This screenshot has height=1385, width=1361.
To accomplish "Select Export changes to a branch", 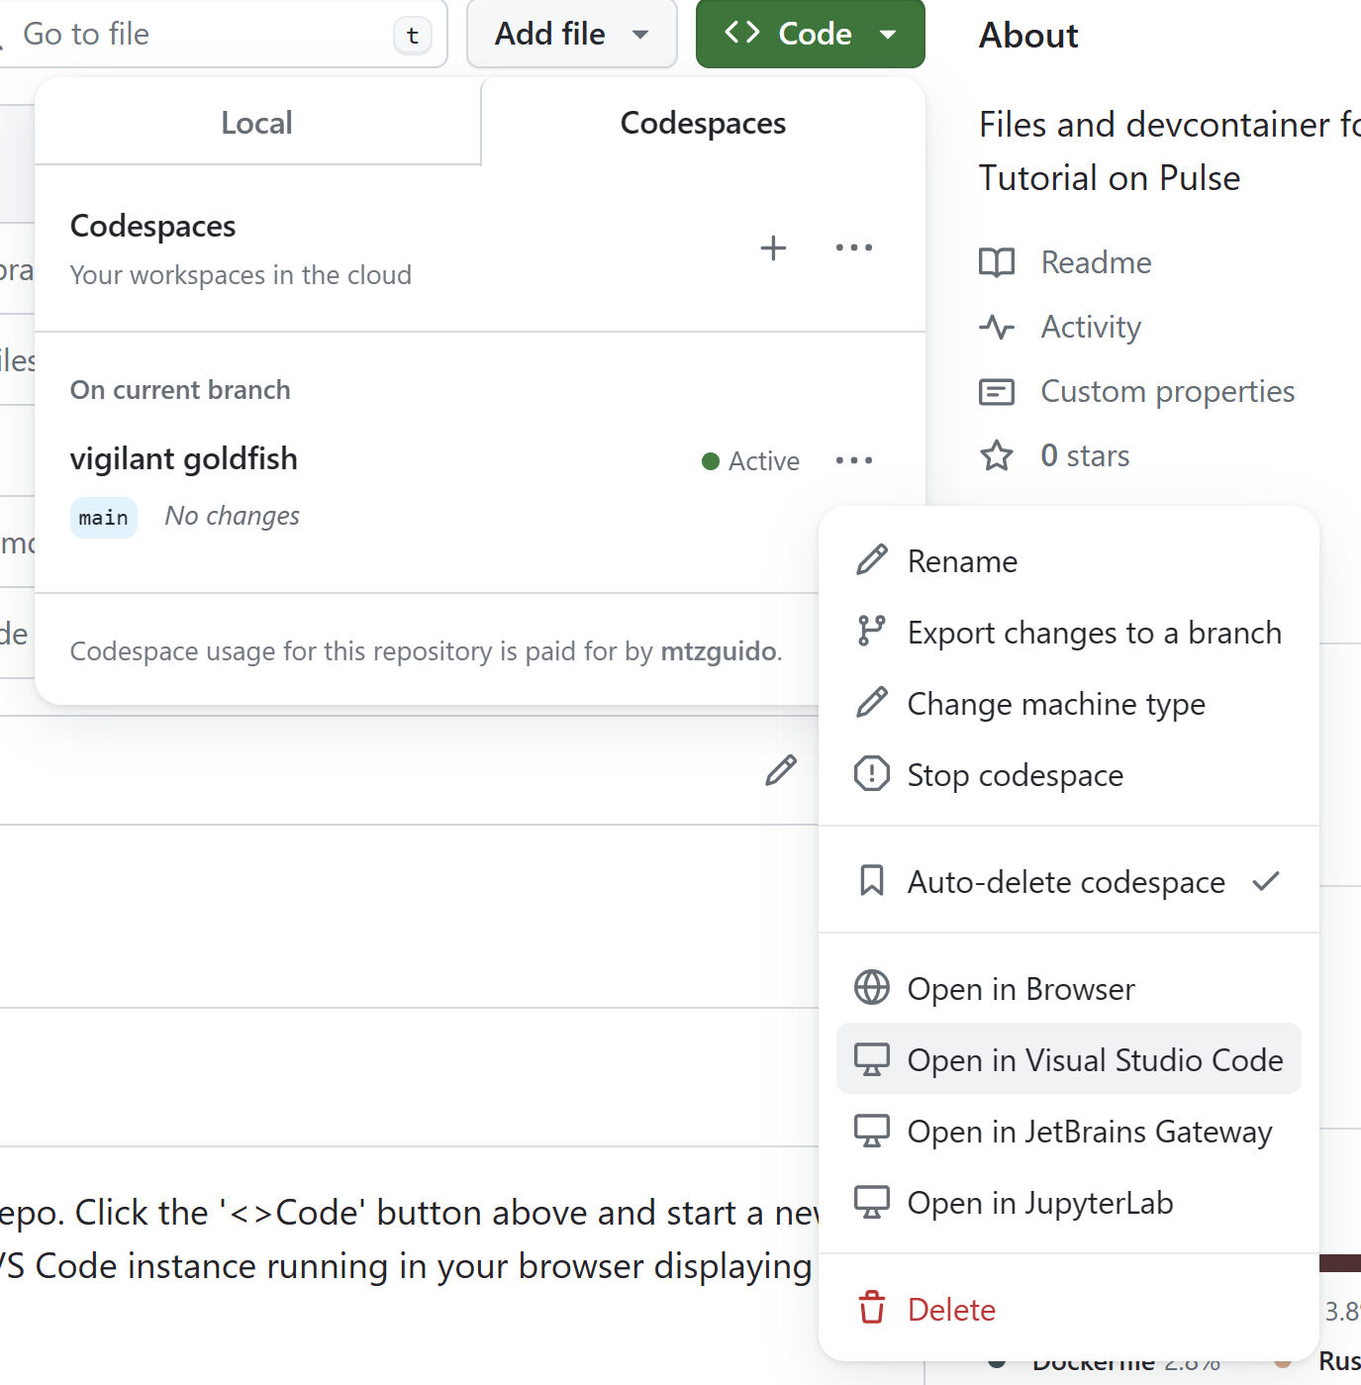I will point(1069,633).
